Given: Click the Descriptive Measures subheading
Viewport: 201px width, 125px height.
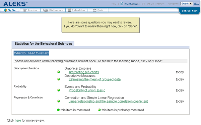Looking at the screenshot, I should [x=80, y=76].
